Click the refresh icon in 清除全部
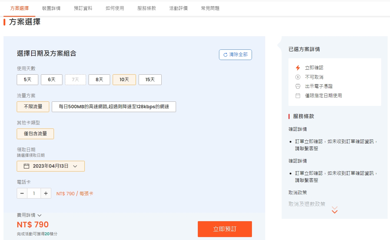This screenshot has height=240, width=390. [x=225, y=55]
